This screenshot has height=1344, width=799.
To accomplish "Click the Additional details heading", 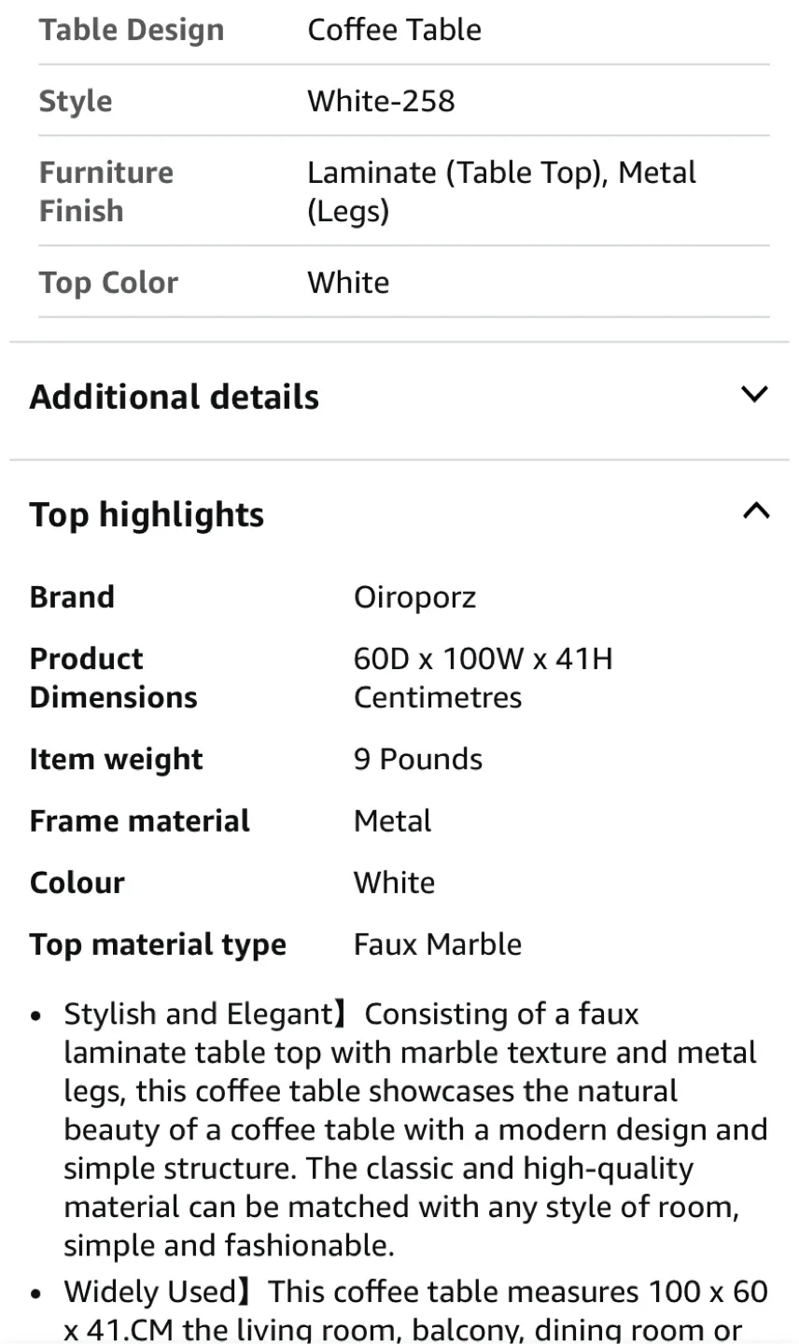I will coord(174,396).
